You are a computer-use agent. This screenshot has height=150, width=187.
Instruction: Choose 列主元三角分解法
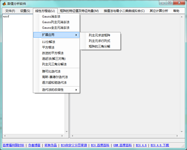click(56, 64)
